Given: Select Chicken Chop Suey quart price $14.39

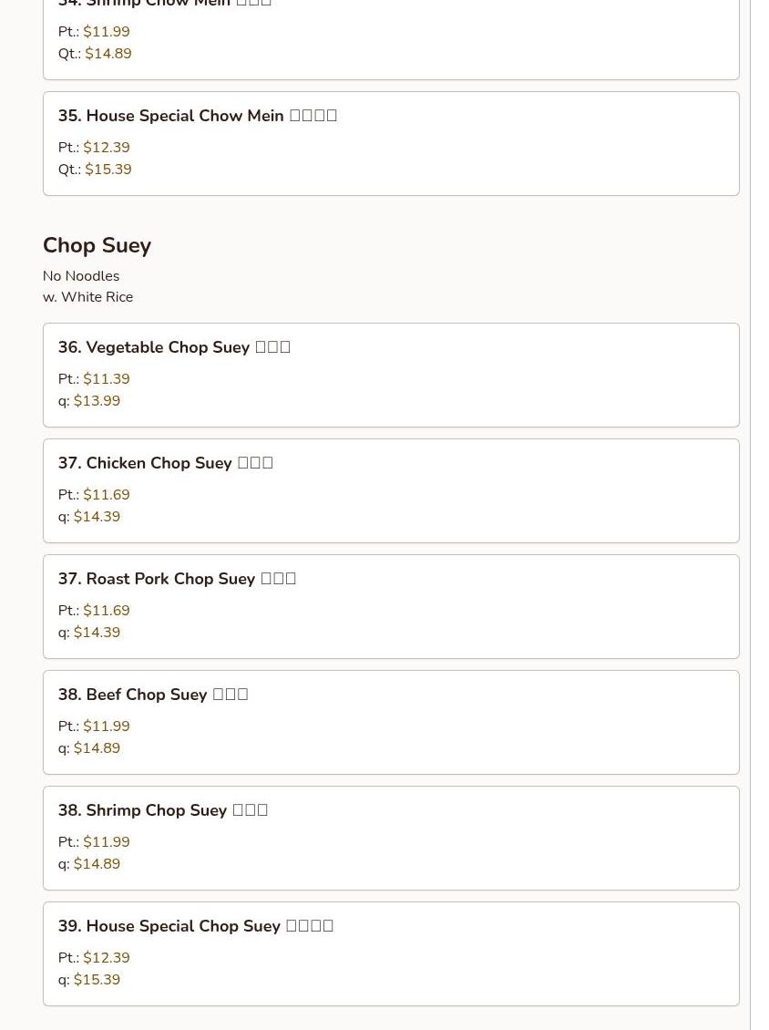Looking at the screenshot, I should [x=97, y=517].
